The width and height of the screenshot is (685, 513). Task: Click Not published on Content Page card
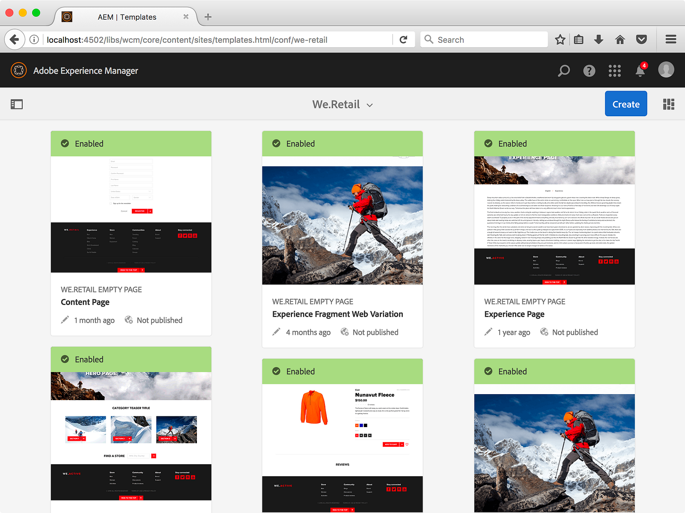point(160,320)
